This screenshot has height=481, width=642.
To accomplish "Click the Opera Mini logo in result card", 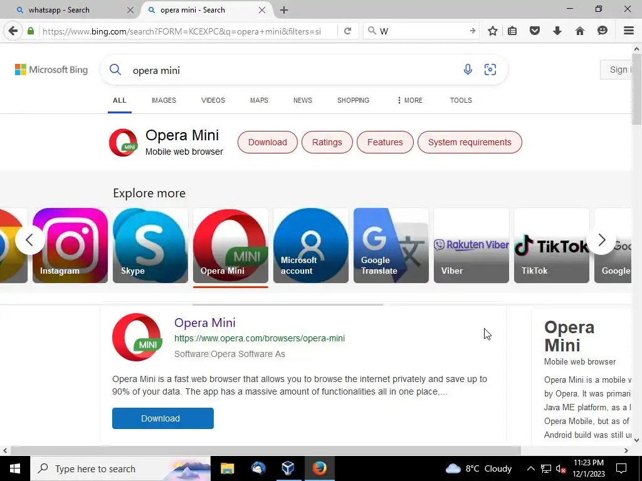I will point(137,337).
